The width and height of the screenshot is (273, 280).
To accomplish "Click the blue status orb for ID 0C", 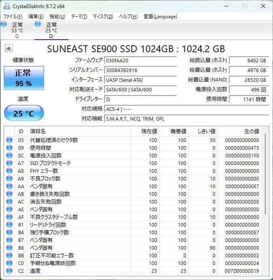I will 9,155.
